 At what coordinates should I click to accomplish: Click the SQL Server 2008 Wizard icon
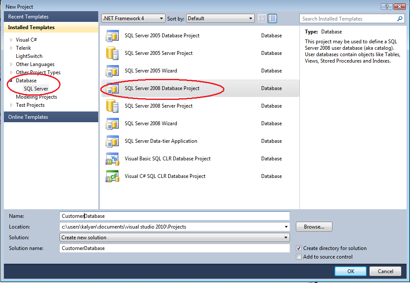tap(112, 123)
